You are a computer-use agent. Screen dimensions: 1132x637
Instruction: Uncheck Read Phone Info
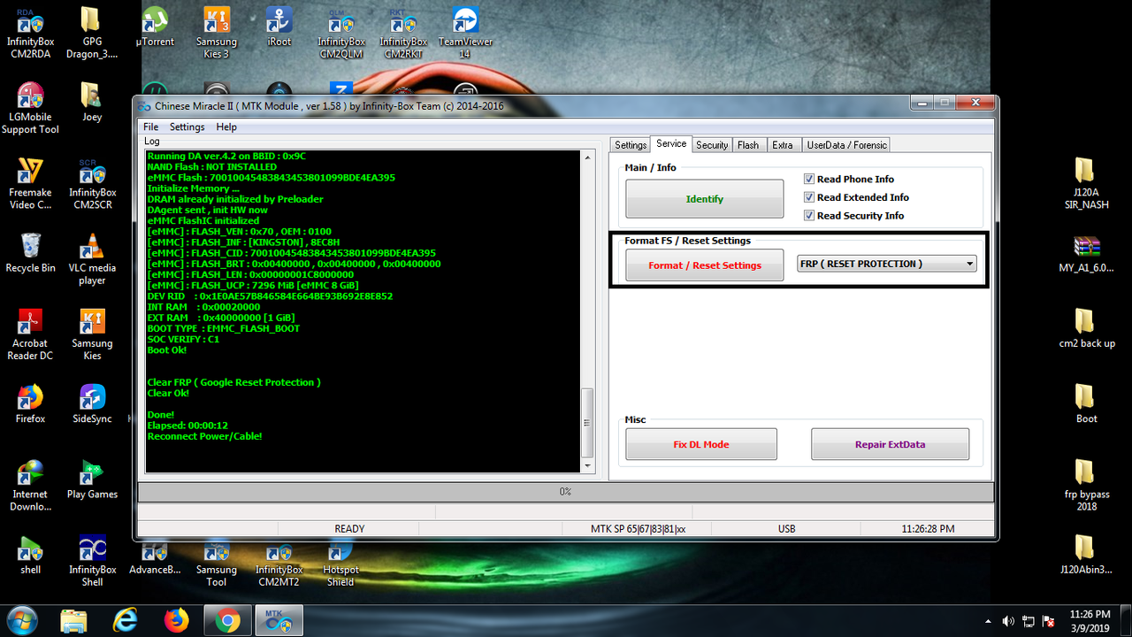point(808,179)
